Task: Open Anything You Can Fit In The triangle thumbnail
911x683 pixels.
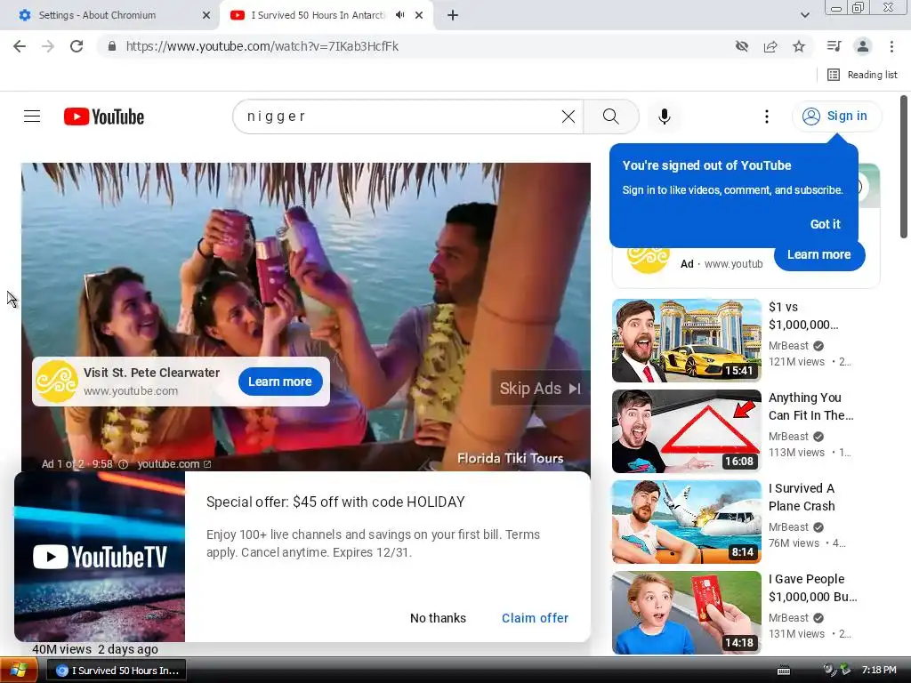Action: point(686,431)
